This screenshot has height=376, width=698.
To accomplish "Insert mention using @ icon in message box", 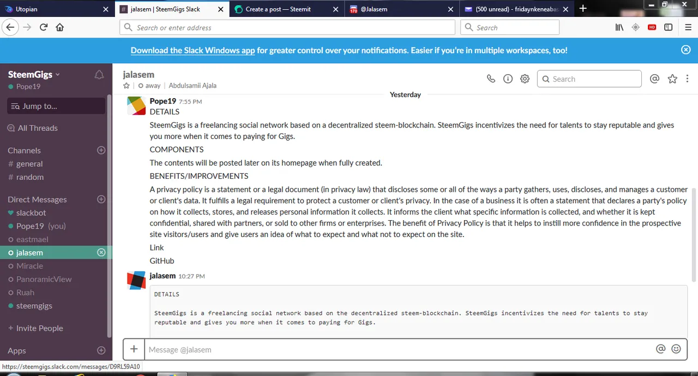I will click(661, 349).
